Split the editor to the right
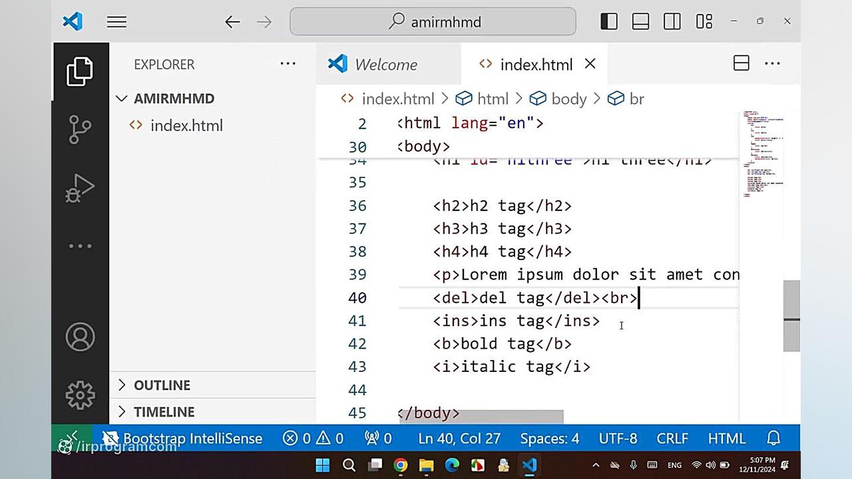The image size is (852, 479). click(741, 63)
